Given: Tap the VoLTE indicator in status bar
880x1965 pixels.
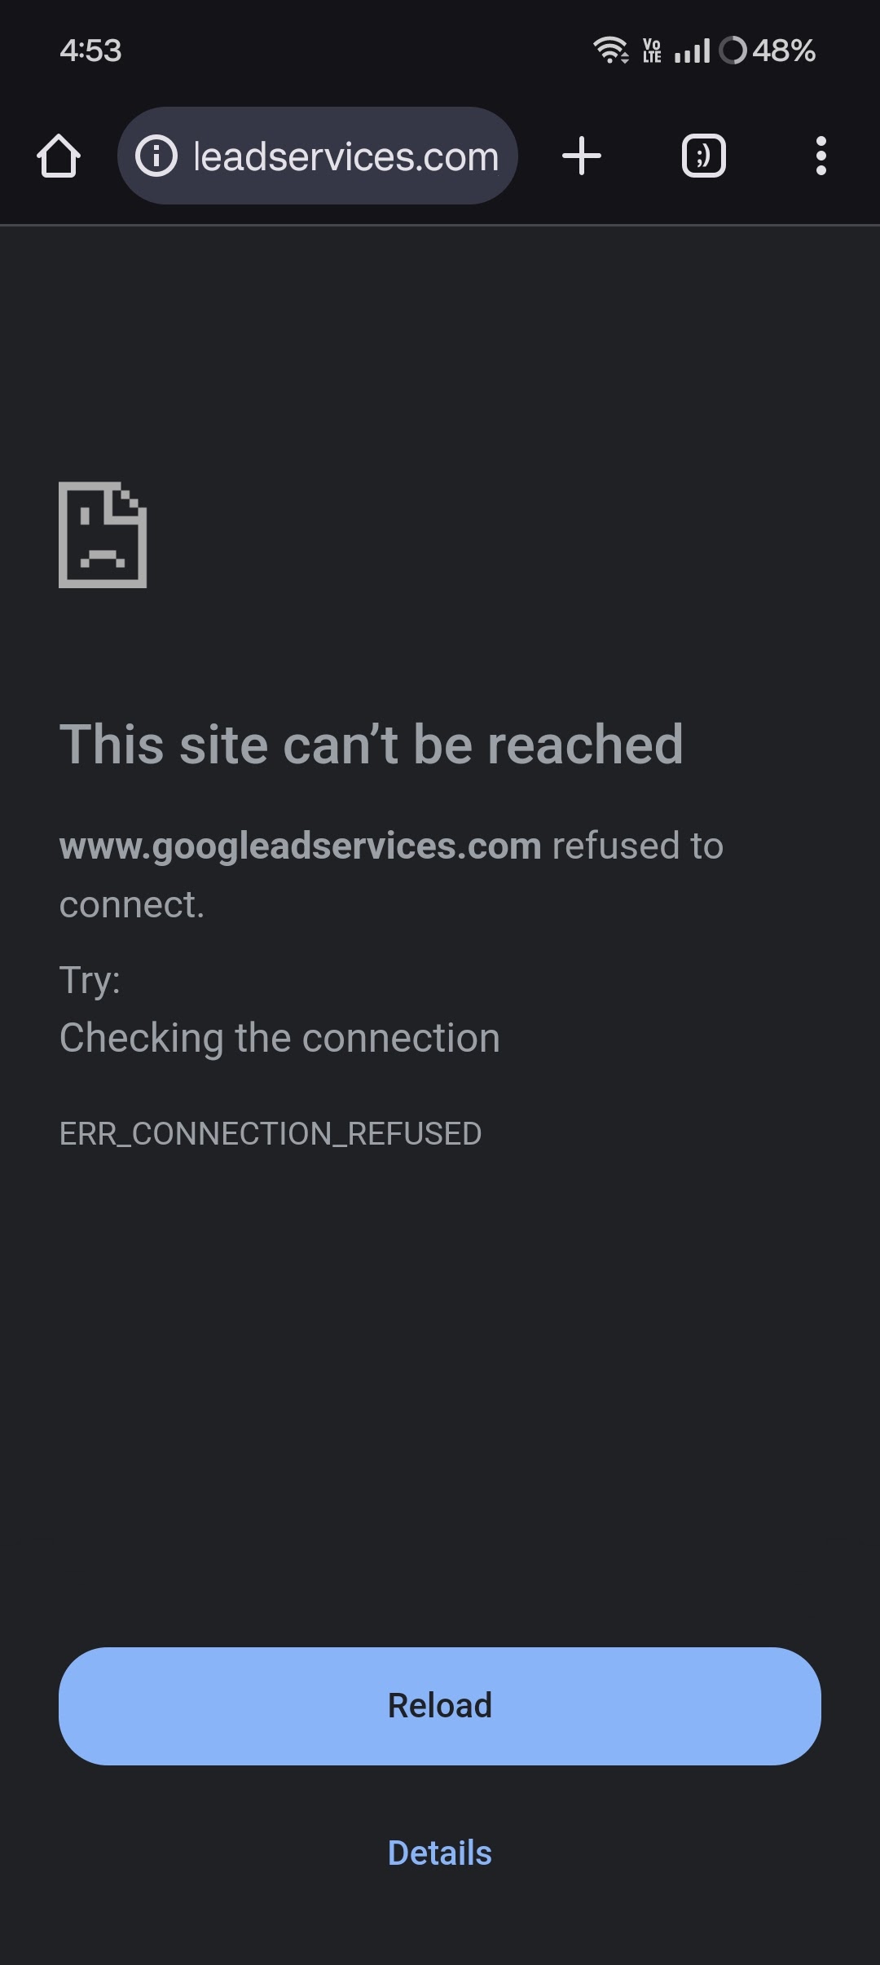Looking at the screenshot, I should tap(652, 51).
